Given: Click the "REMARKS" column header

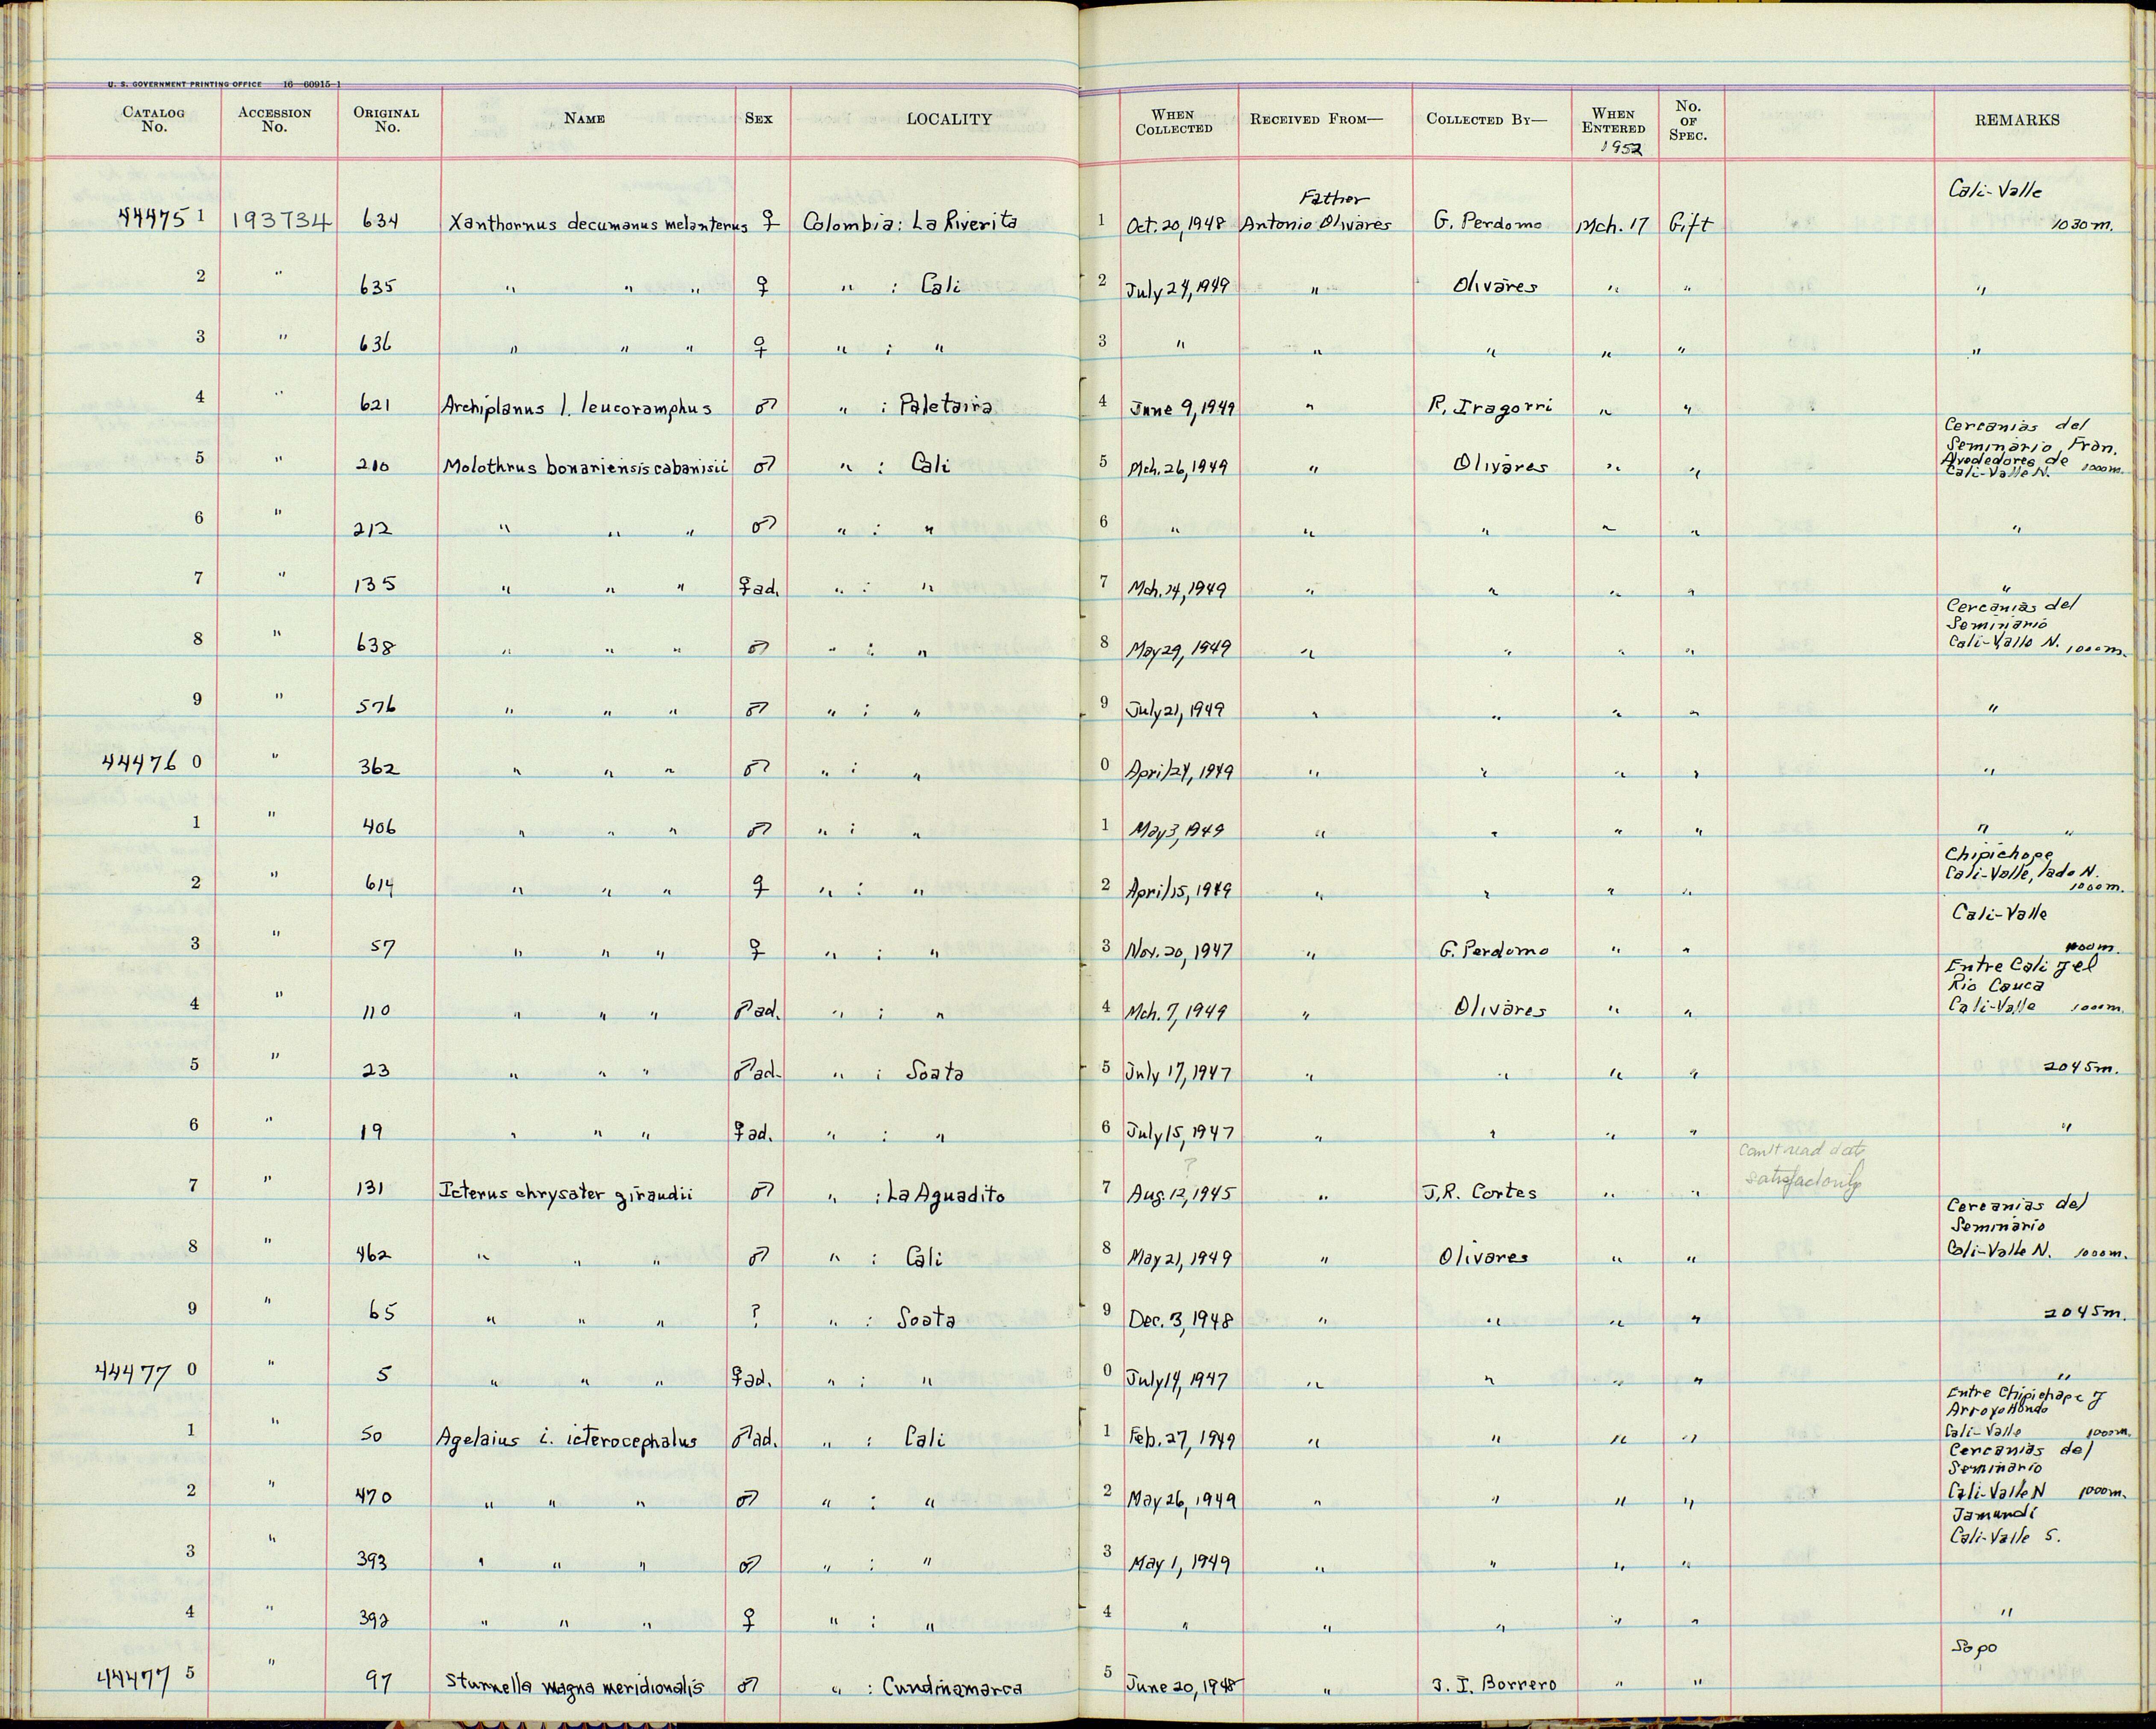Looking at the screenshot, I should pos(2017,120).
